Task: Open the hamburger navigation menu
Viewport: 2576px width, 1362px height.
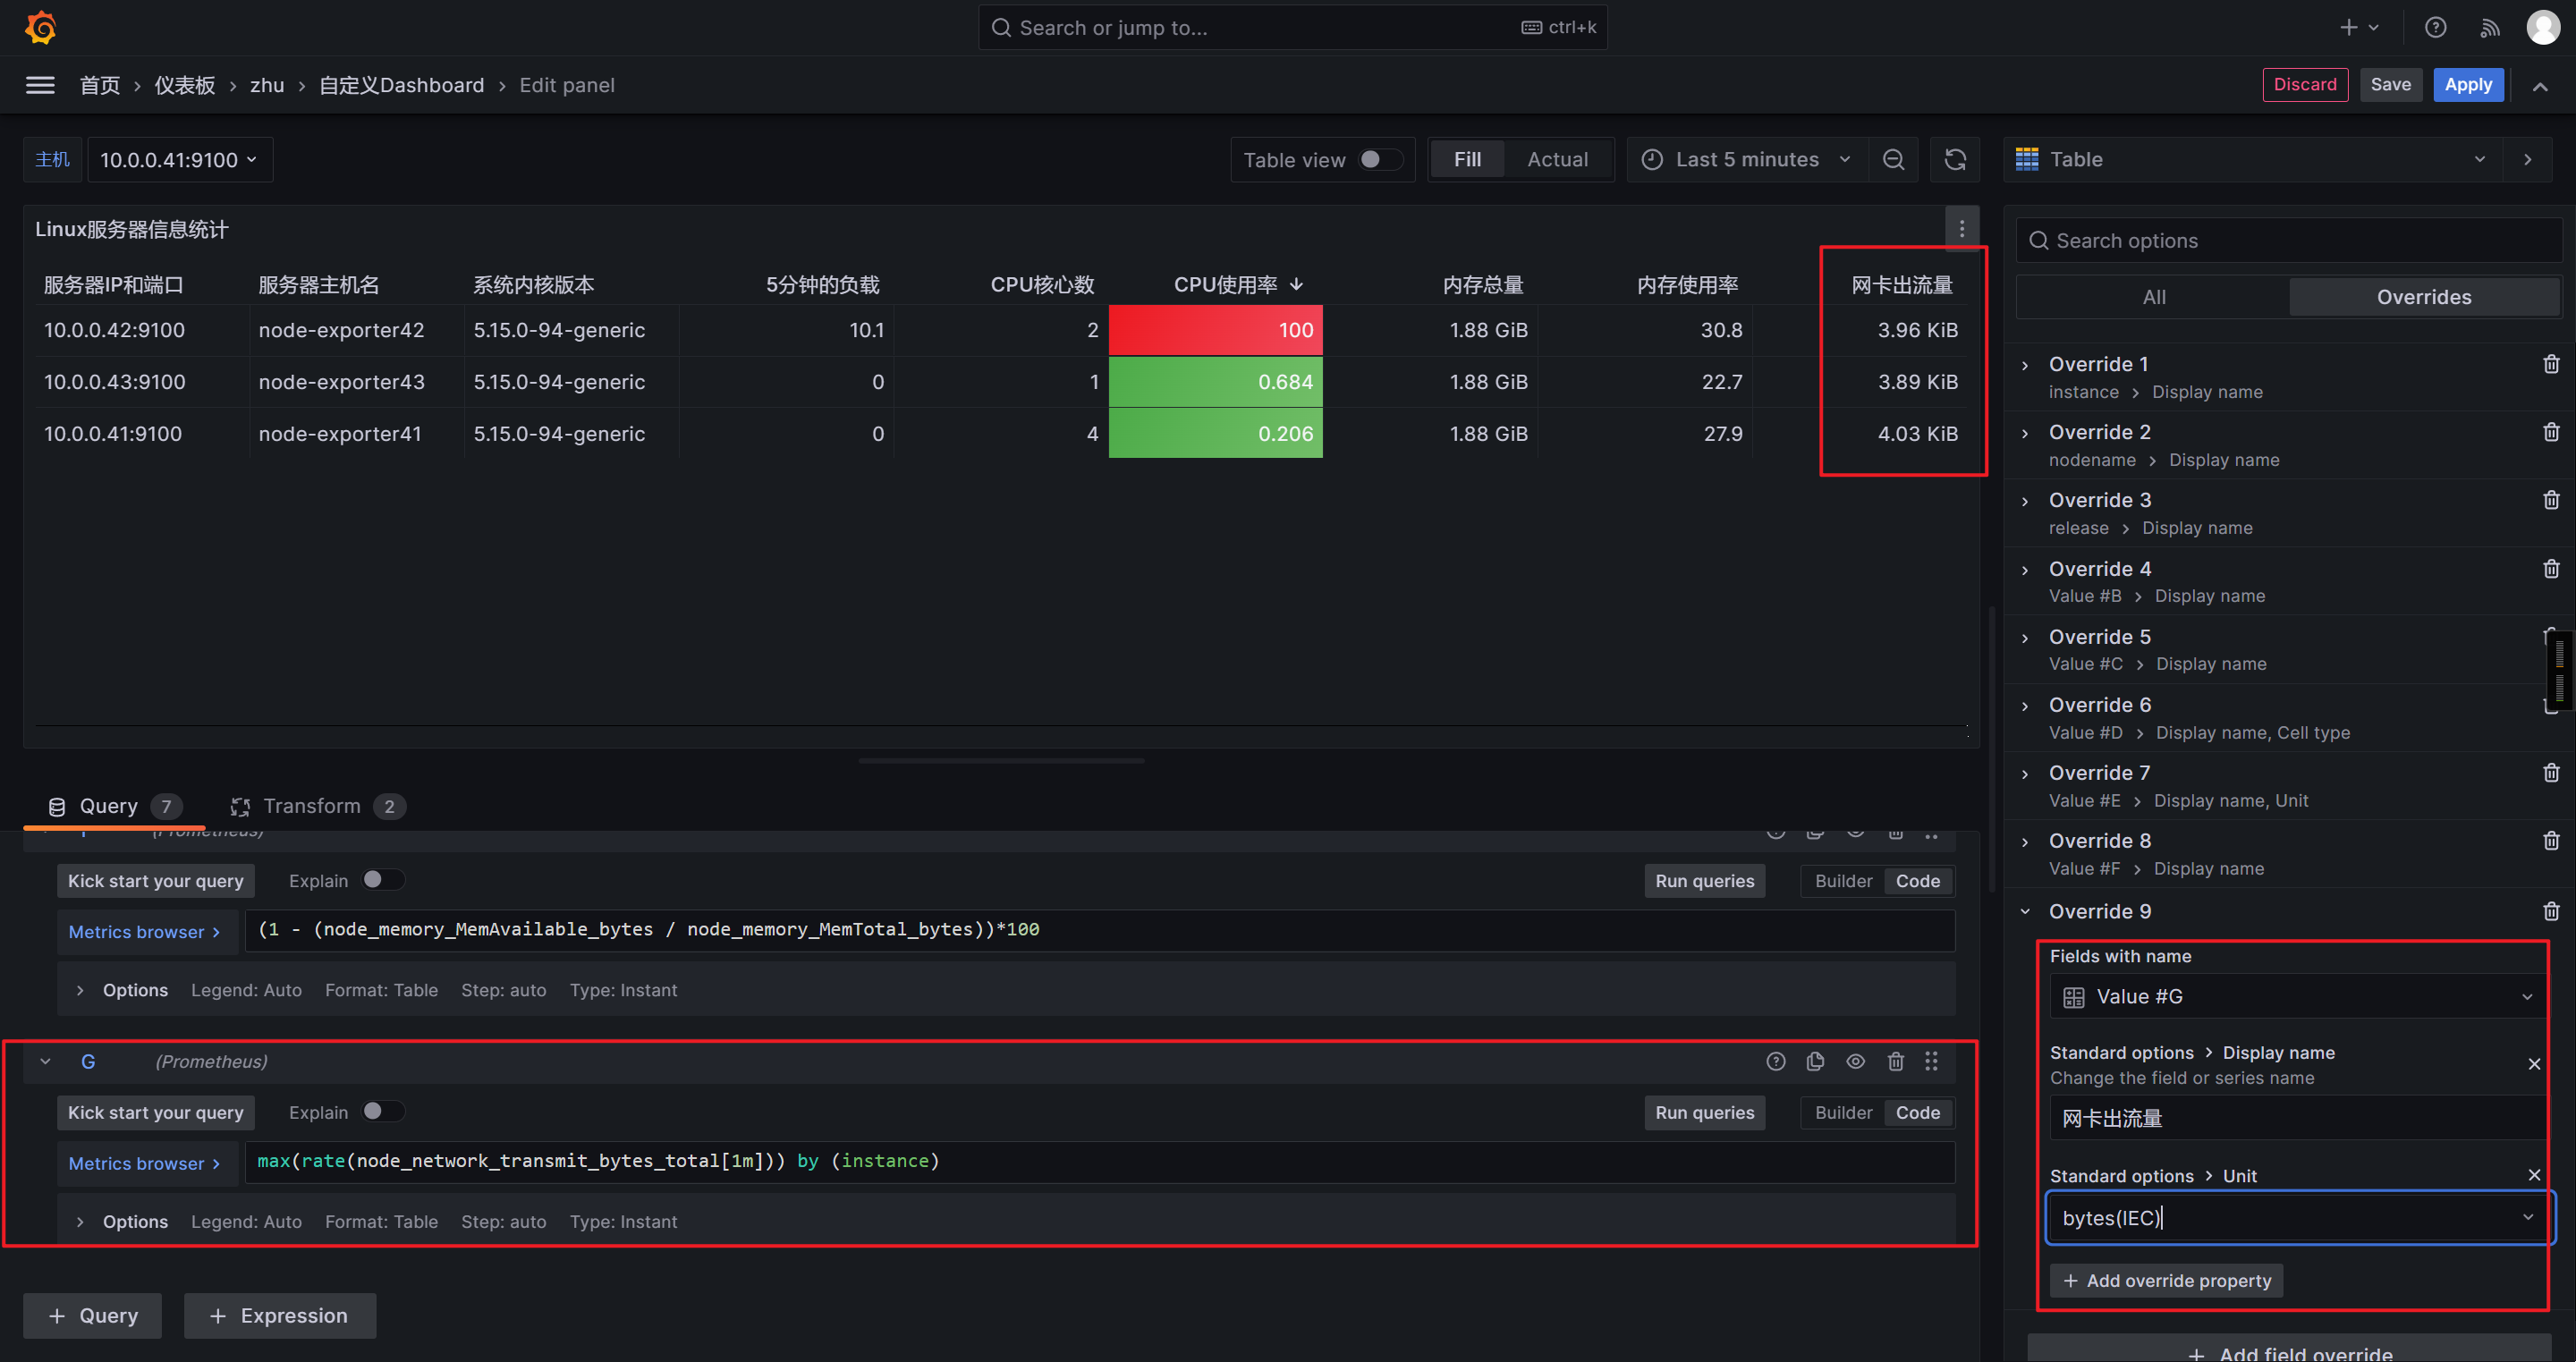Action: point(40,85)
